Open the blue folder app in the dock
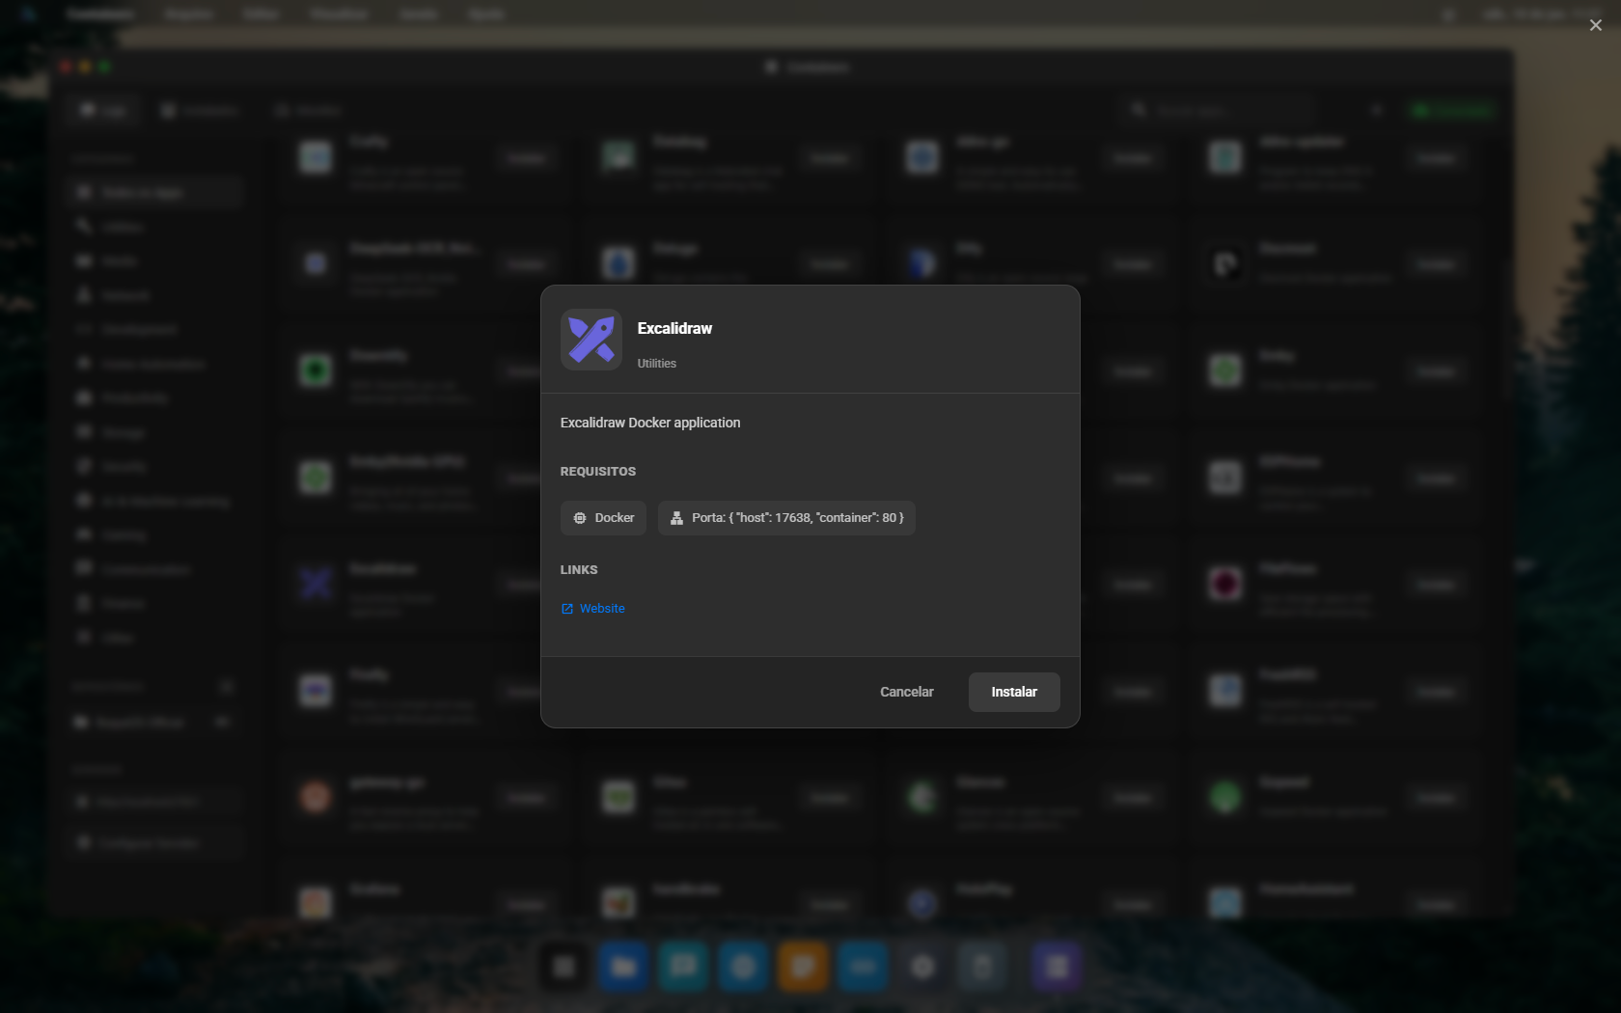1621x1013 pixels. [x=623, y=967]
